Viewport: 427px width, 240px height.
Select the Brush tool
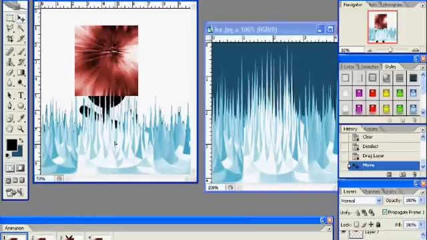point(21,51)
